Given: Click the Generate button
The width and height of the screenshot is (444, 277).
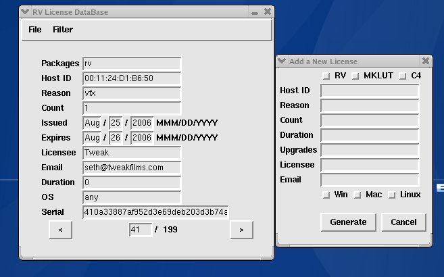Looking at the screenshot, I should (x=348, y=222).
